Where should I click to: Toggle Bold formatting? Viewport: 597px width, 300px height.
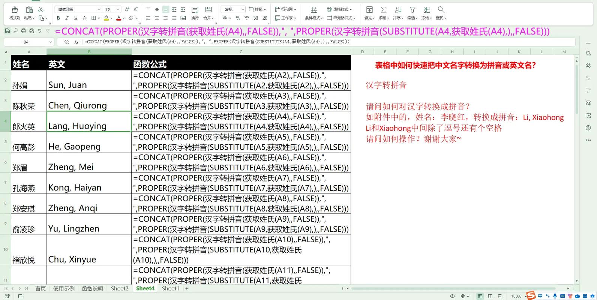[x=58, y=18]
